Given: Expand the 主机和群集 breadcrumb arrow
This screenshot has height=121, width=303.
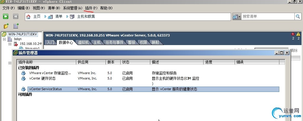Looking at the screenshot, I should (x=67, y=17).
